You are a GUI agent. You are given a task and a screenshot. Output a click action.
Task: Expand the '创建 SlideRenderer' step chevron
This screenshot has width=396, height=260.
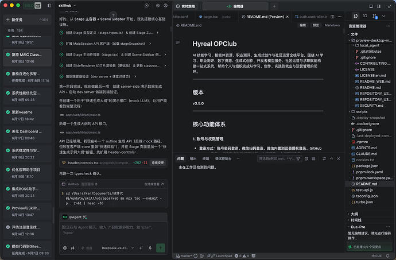pyautogui.click(x=165, y=65)
